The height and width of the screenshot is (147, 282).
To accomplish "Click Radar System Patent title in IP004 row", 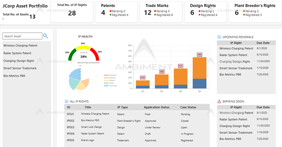I will click(x=93, y=133).
